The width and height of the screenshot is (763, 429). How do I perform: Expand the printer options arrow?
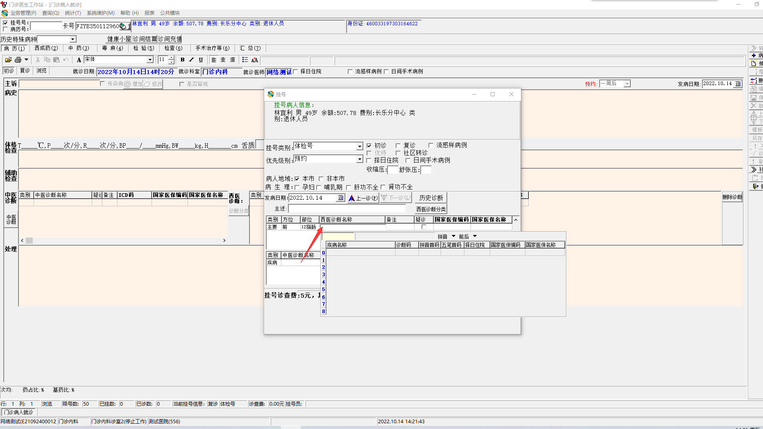tap(26, 60)
